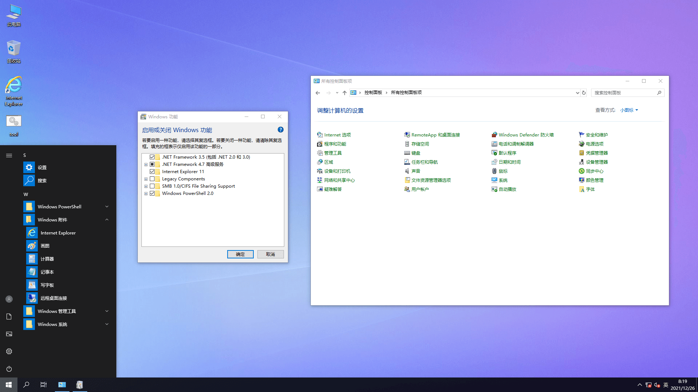Enable SMB 1.0/CIFS File Sharing Support checkbox

coord(152,186)
